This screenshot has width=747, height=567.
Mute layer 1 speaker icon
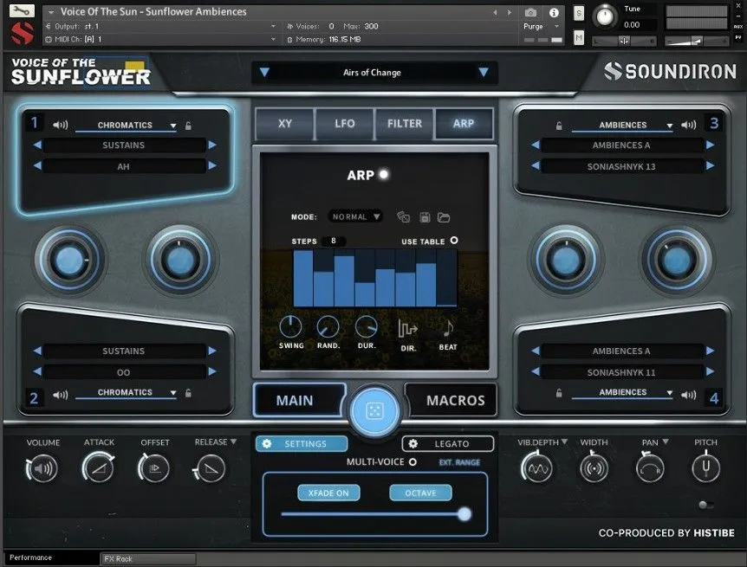[61, 126]
